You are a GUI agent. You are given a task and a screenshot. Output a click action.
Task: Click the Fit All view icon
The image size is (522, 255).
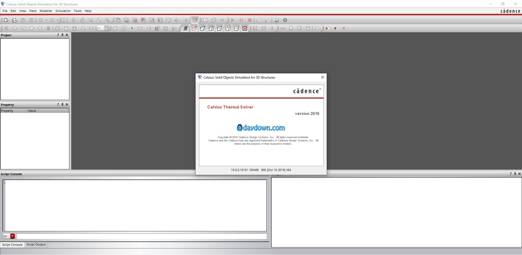(x=65, y=20)
